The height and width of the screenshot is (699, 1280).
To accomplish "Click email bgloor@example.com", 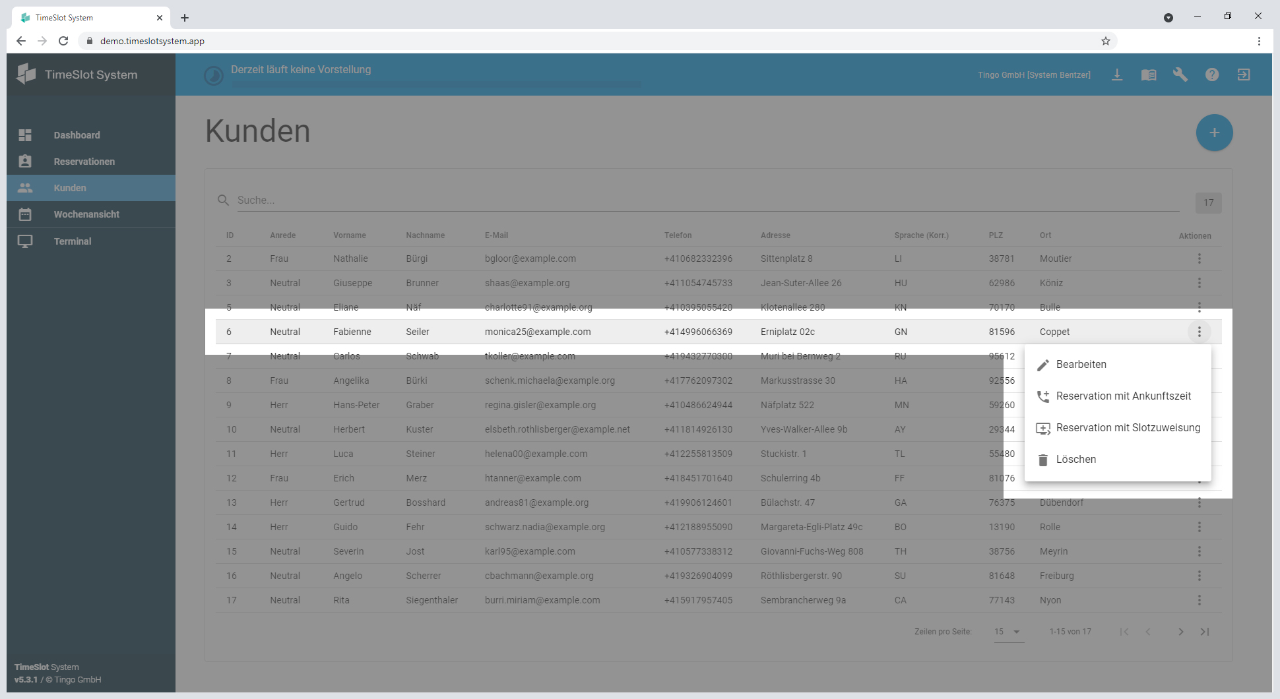I will coord(530,258).
